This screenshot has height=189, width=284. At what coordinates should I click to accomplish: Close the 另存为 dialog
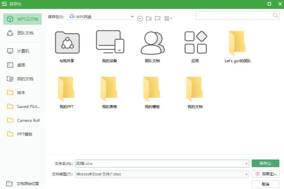tap(280, 4)
